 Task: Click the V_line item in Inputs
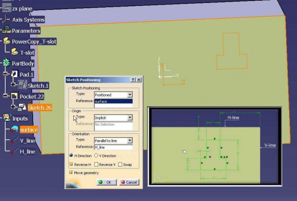[27, 141]
